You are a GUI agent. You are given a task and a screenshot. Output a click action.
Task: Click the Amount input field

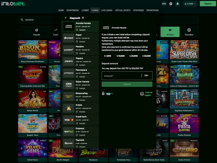(x=121, y=76)
